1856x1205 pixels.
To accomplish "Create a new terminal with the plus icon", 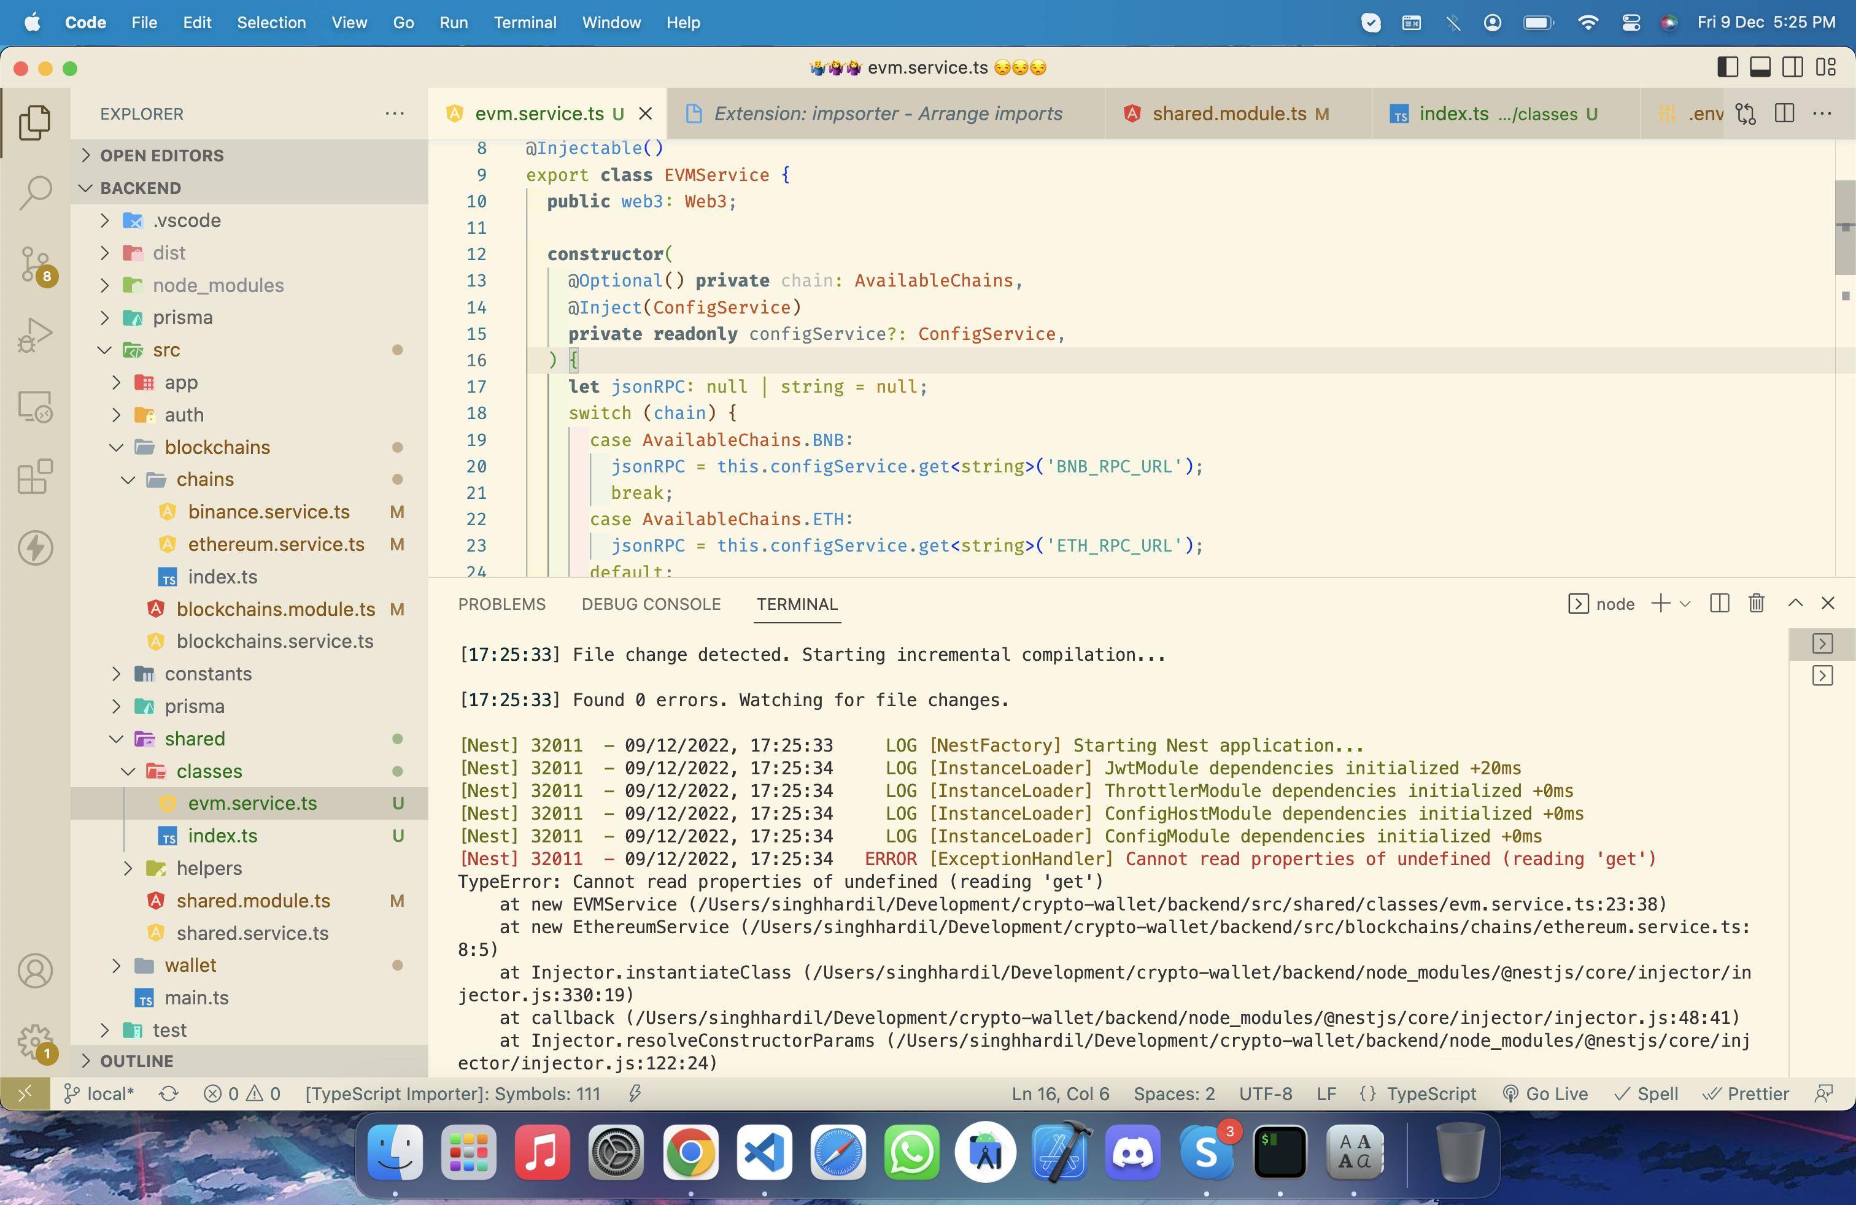I will [x=1660, y=603].
